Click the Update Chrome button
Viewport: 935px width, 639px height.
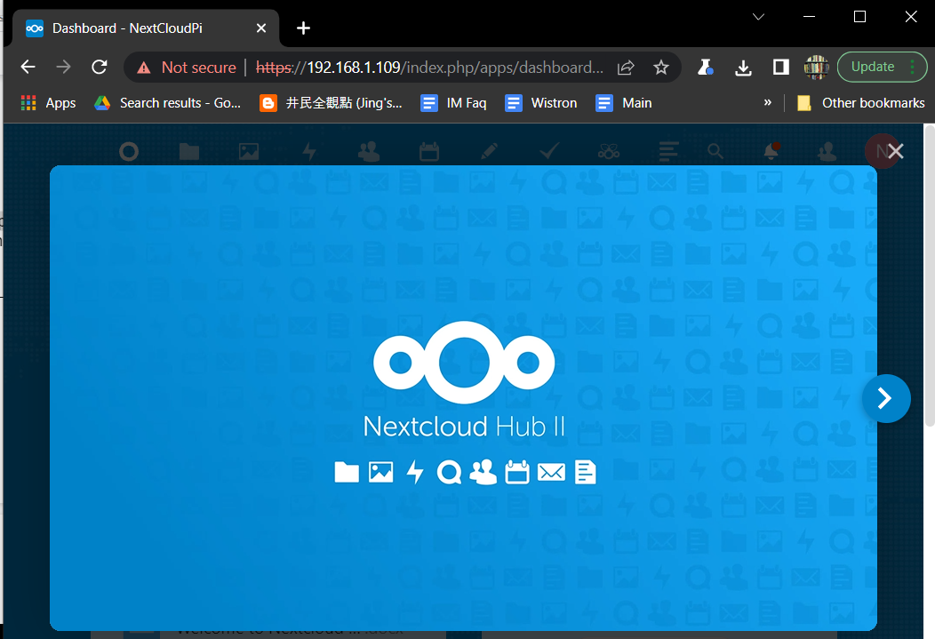pos(882,67)
